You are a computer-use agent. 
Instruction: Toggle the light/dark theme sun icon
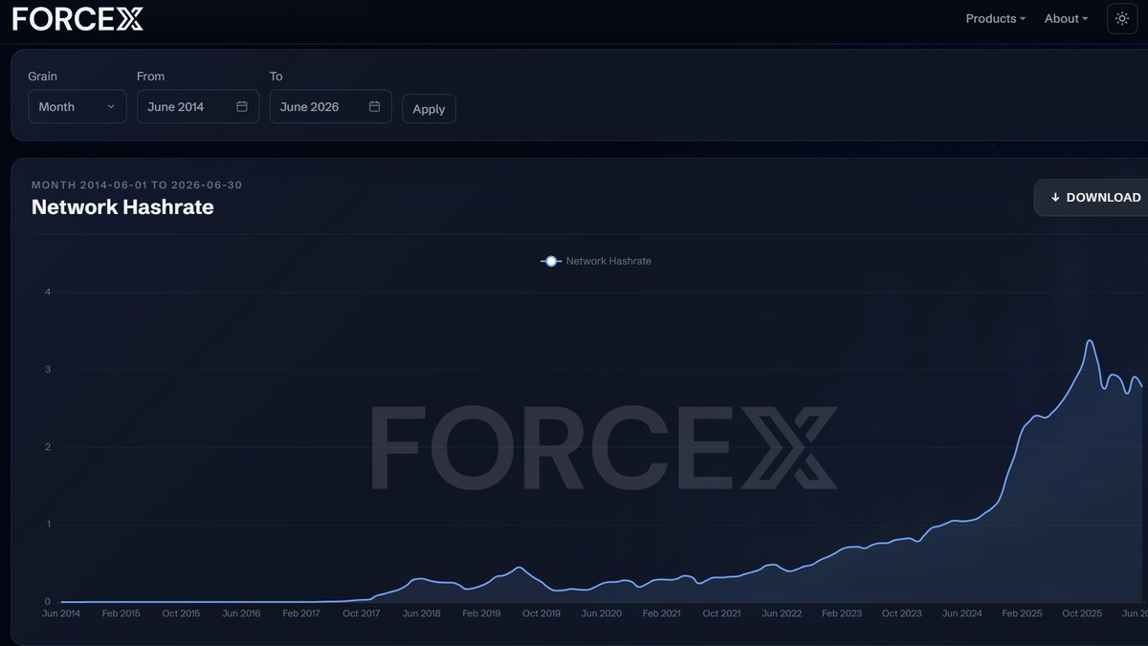[1122, 18]
